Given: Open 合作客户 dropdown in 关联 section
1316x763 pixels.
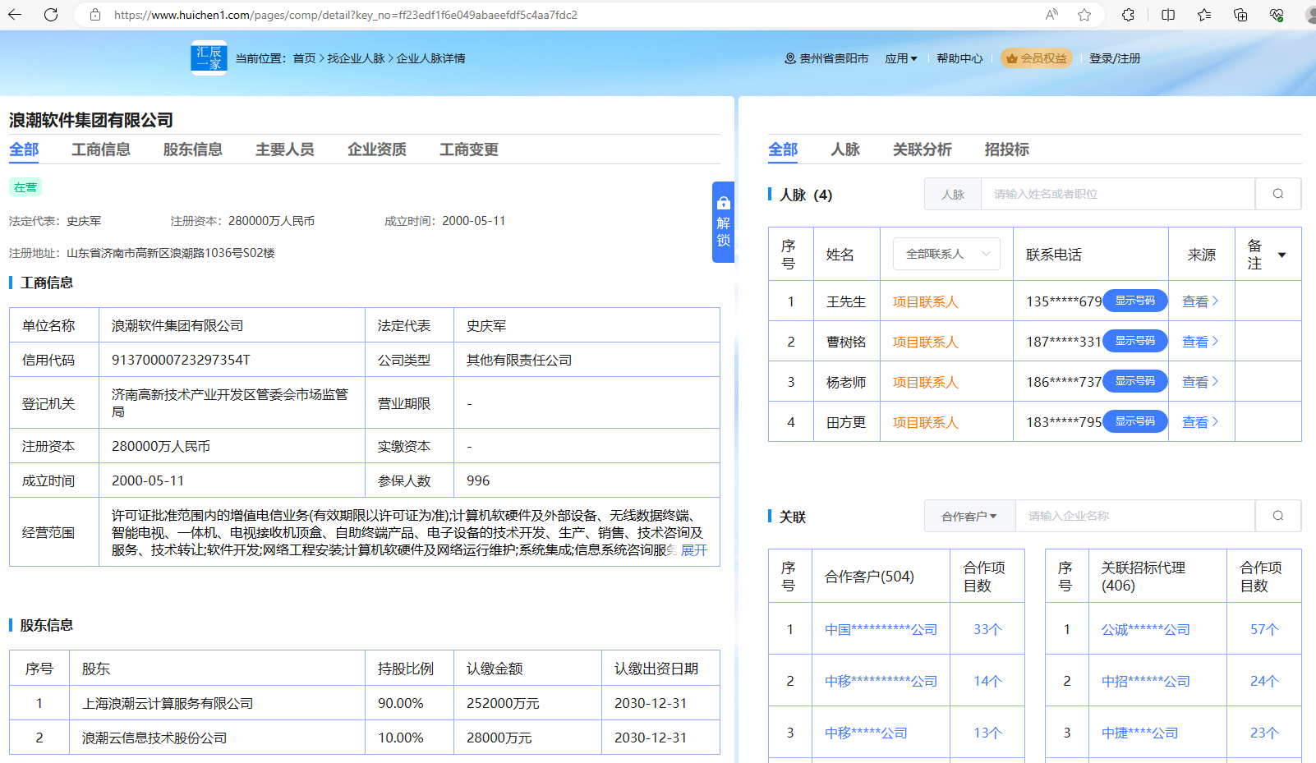Looking at the screenshot, I should 969,516.
